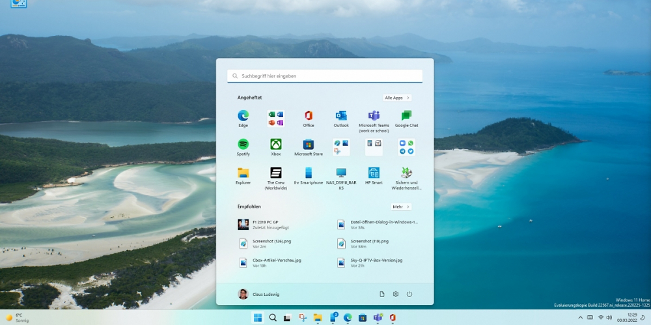This screenshot has height=325, width=651.
Task: Click the Alle Apps button
Action: click(x=397, y=98)
